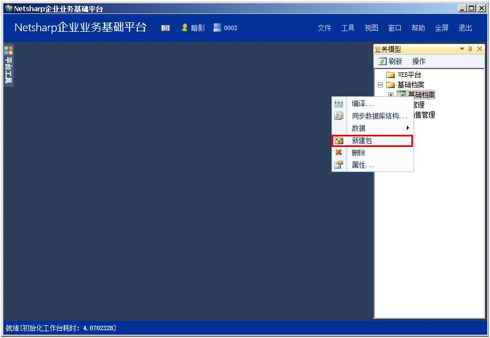The height and width of the screenshot is (338, 490).
Task: Open the 文件 menu
Action: pyautogui.click(x=324, y=28)
